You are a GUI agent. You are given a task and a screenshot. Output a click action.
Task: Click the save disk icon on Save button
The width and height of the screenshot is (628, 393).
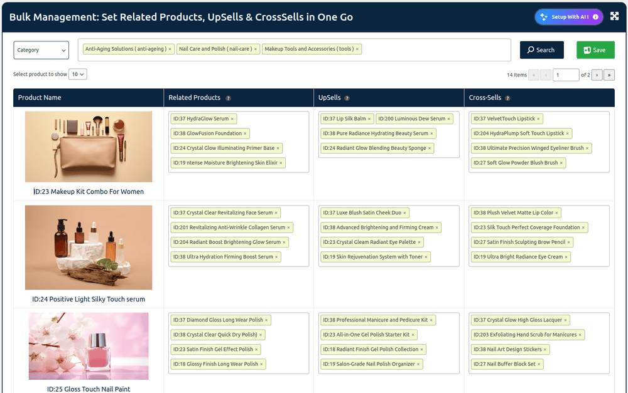587,50
